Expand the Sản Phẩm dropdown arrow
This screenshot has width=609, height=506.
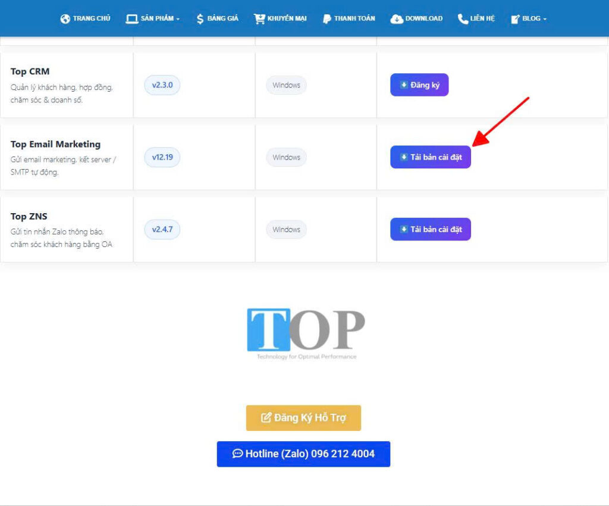coord(178,19)
